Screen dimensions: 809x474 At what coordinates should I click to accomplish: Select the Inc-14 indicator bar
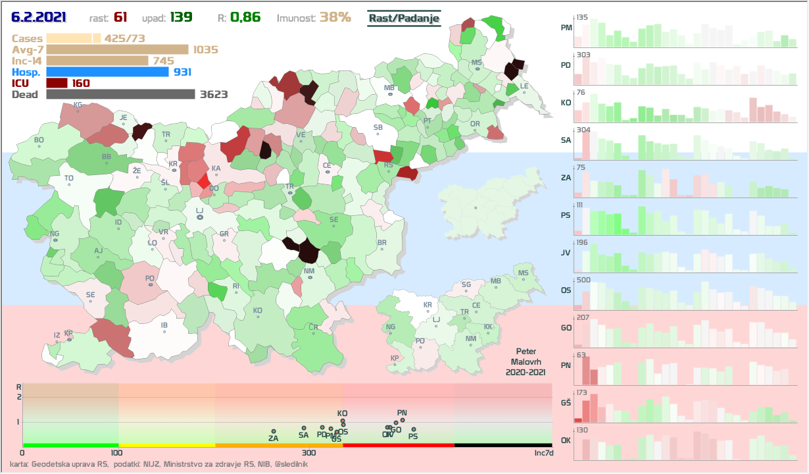(97, 61)
